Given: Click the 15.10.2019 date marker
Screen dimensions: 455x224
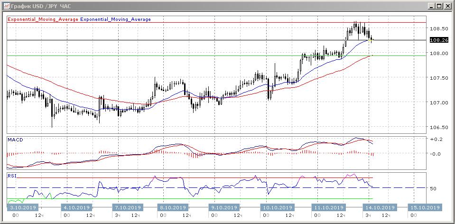Looking at the screenshot, I should (424, 207).
